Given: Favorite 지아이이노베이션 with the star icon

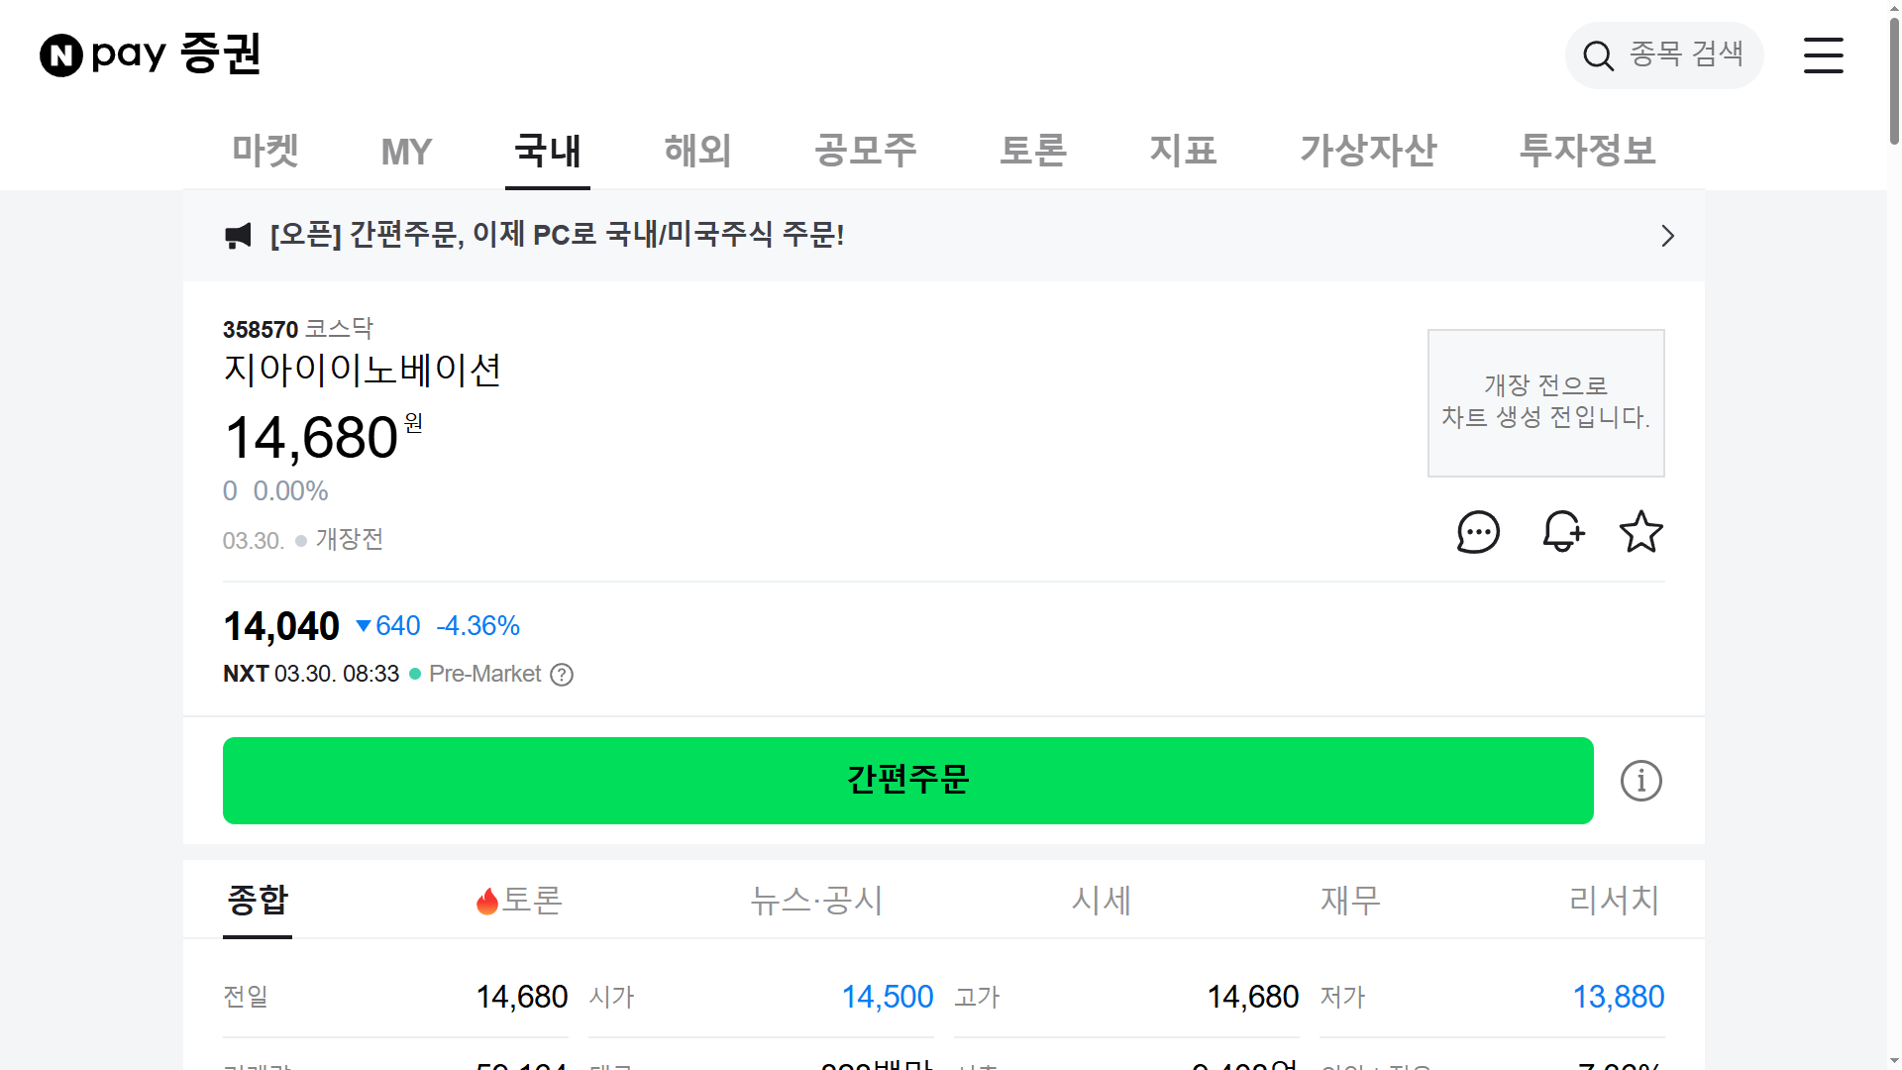Looking at the screenshot, I should 1641,532.
